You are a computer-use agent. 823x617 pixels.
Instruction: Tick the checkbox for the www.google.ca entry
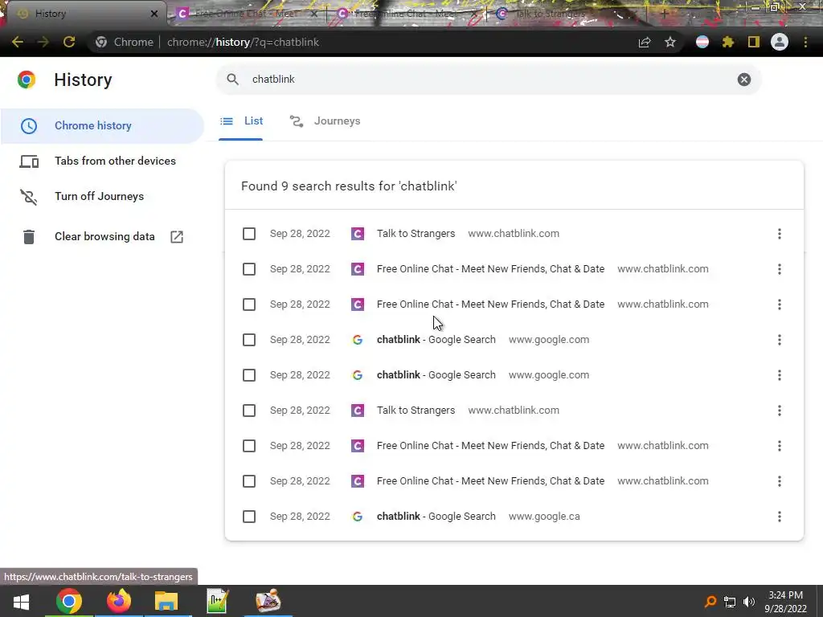(x=249, y=517)
